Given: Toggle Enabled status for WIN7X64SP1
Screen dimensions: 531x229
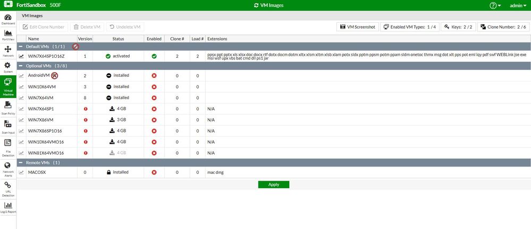Looking at the screenshot, I should click(154, 109).
